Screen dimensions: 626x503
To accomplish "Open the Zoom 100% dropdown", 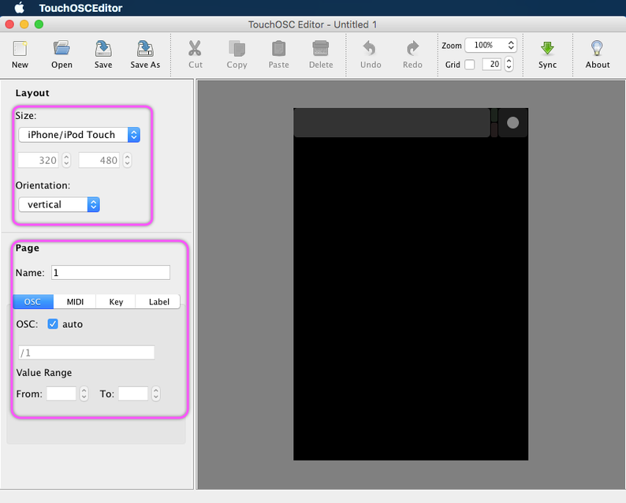I will click(490, 46).
